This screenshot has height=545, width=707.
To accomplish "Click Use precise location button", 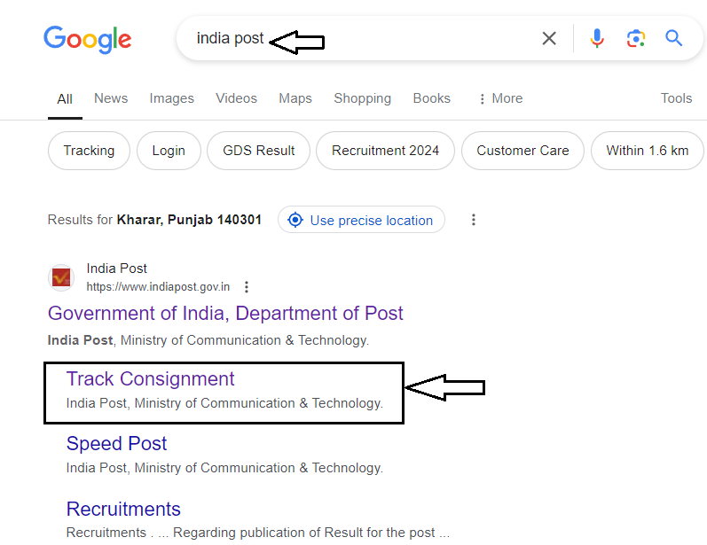I will point(361,220).
